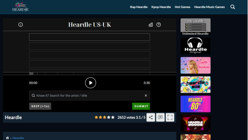This screenshot has height=140, width=248.
Task: Open the Heardle 80s thumbnail
Action: 196,104
